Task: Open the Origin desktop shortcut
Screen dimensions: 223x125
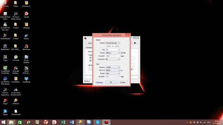Action: (x=5, y=101)
